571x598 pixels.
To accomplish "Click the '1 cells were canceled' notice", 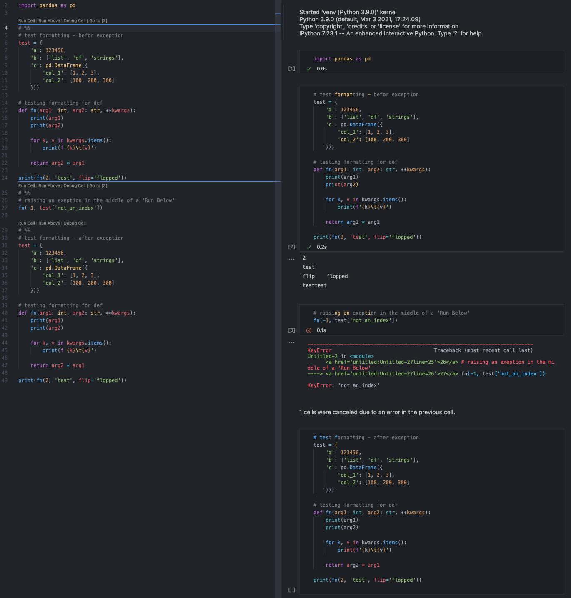I will point(376,412).
